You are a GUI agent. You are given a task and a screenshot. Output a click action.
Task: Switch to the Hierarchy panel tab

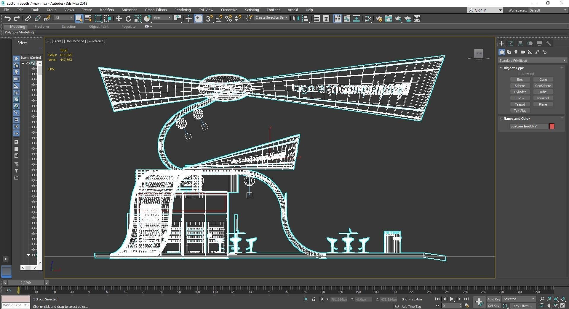click(x=520, y=43)
